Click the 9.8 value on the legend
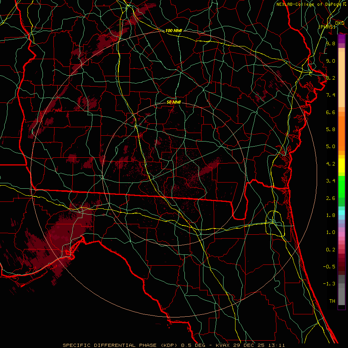Image resolution: width=348 pixels, height=348 pixels. [330, 44]
